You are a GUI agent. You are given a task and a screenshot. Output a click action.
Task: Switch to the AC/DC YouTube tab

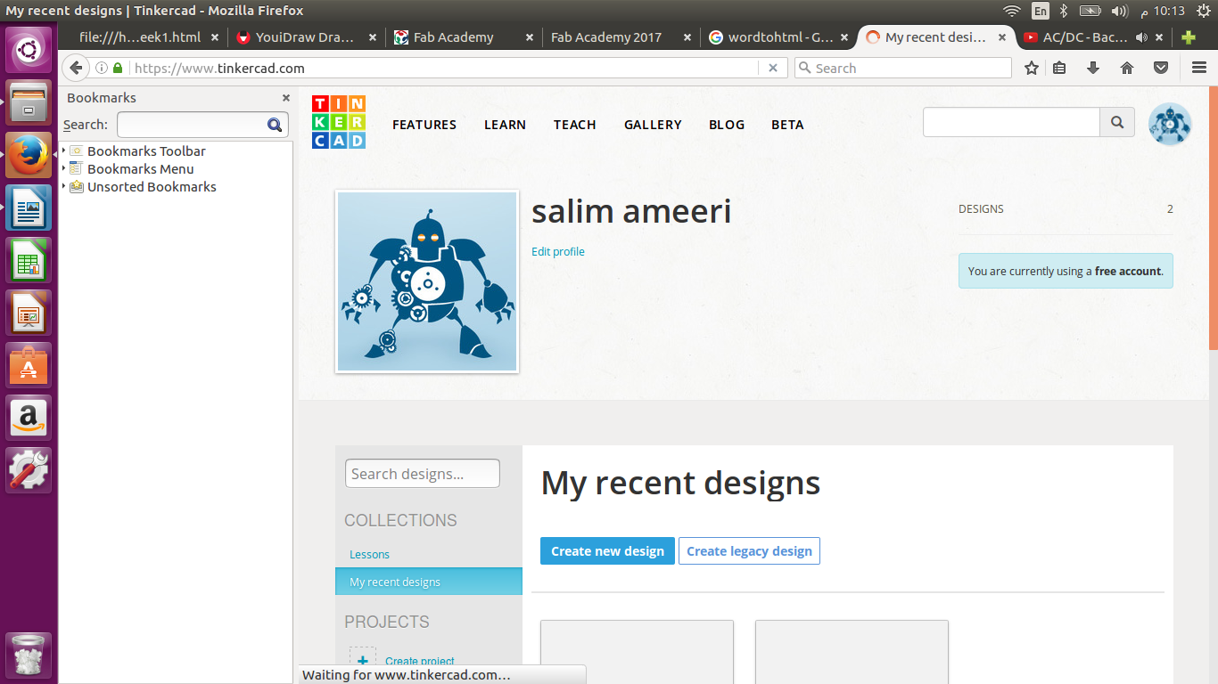[x=1085, y=37]
